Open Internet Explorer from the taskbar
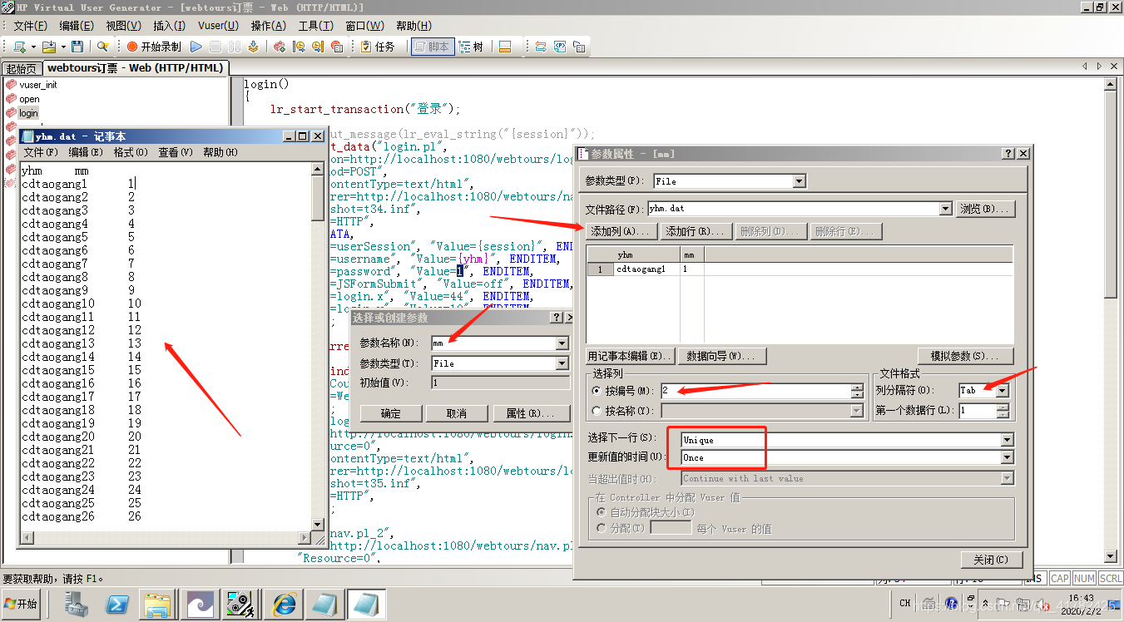This screenshot has height=622, width=1124. [284, 604]
